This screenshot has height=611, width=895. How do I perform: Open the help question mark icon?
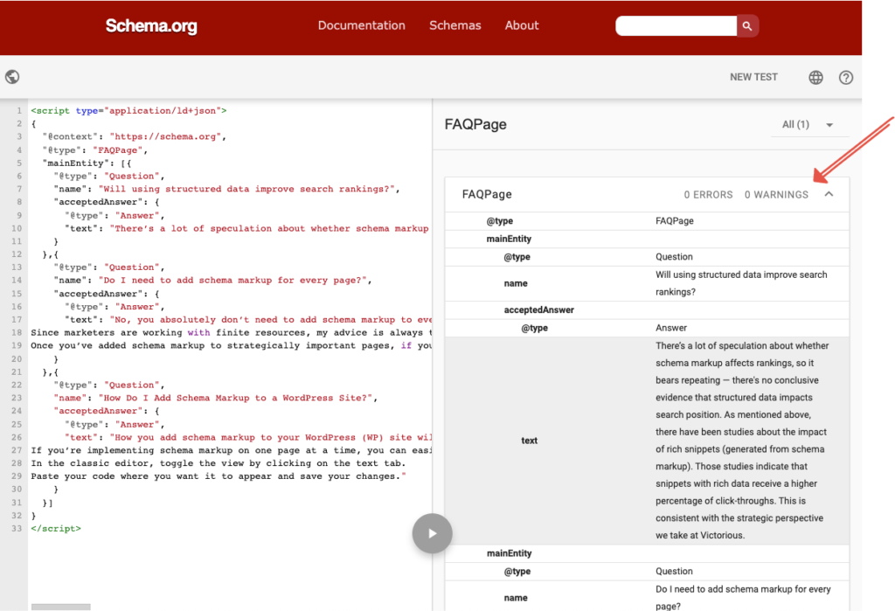[845, 77]
